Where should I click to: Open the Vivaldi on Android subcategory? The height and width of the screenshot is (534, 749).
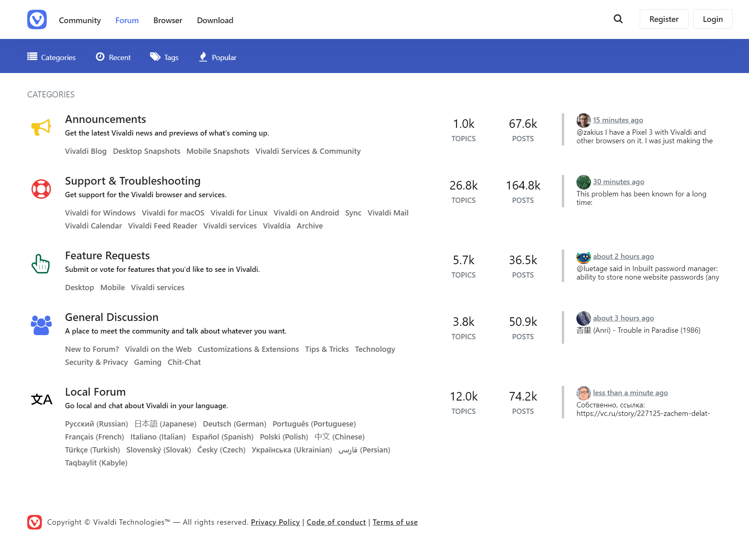tap(306, 213)
